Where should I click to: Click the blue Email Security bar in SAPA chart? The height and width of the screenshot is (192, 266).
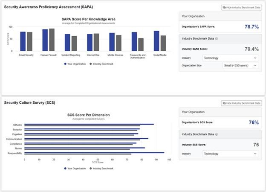coord(23,41)
